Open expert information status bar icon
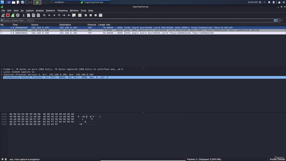Screen dimensions: 286x161 [2, 159]
